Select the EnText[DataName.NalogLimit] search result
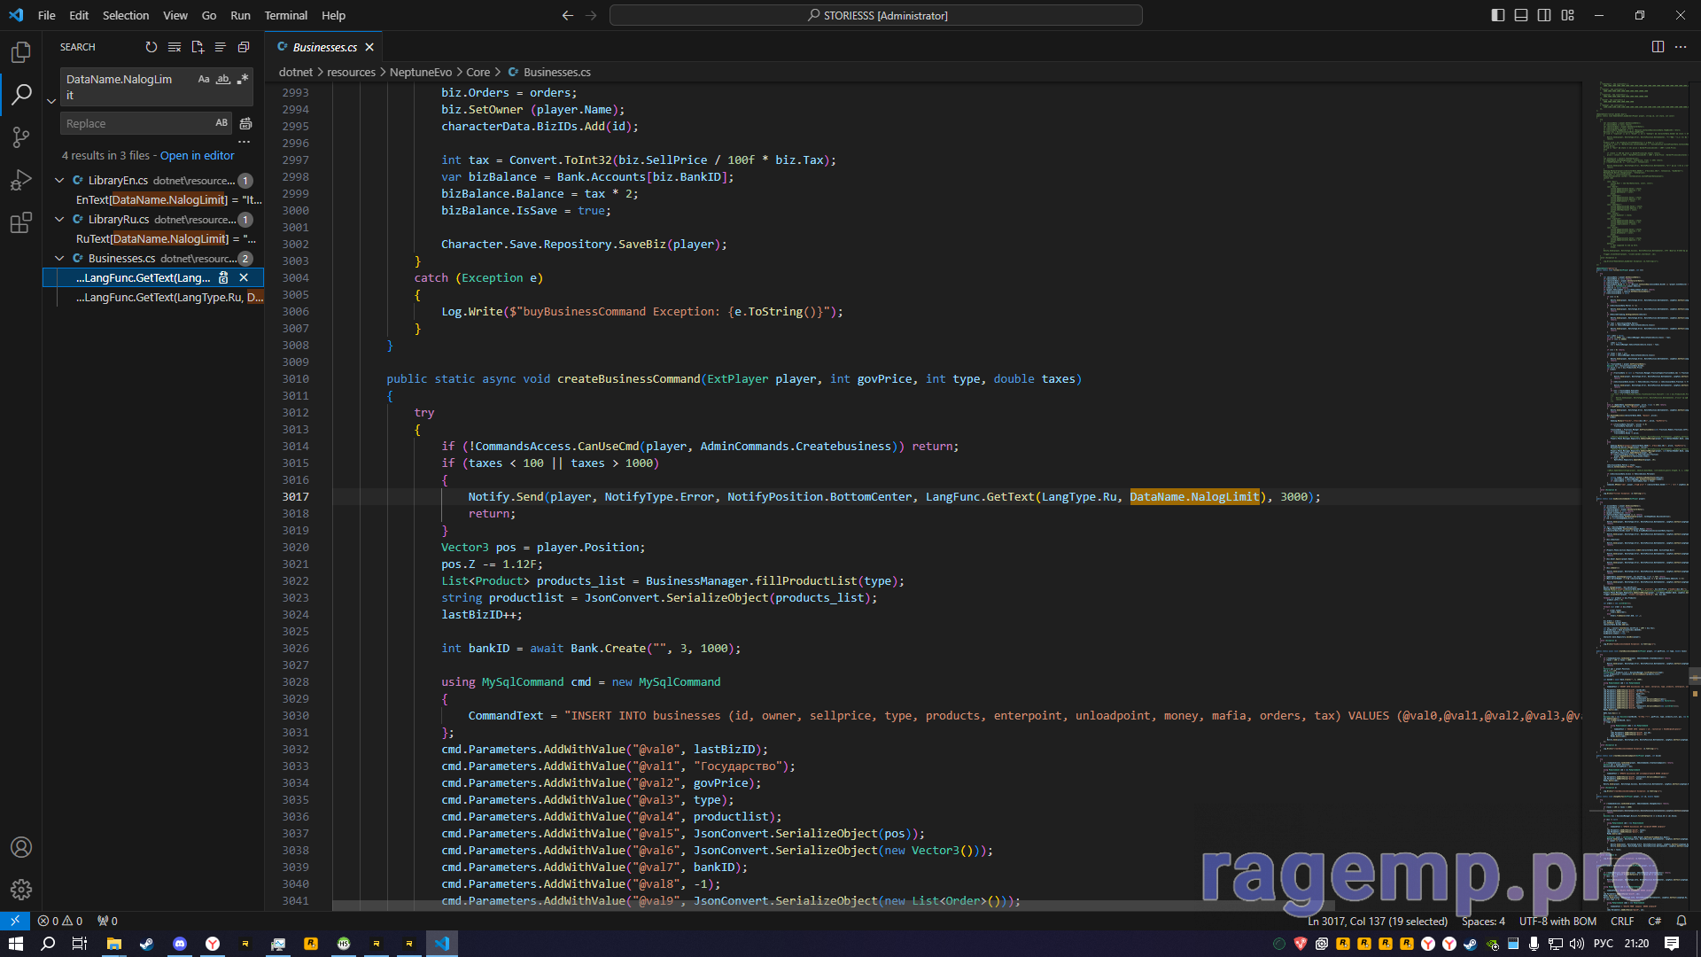The image size is (1701, 957). [168, 199]
